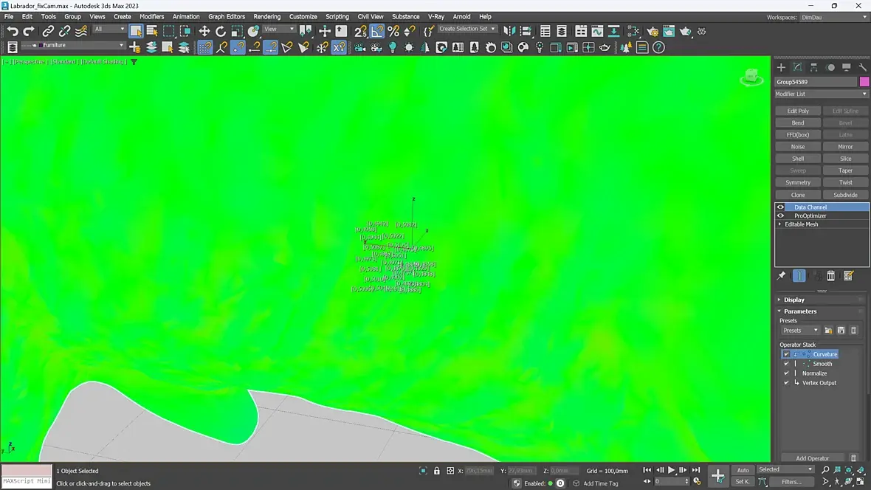Click the magenta object color swatch
This screenshot has height=490, width=871.
[864, 82]
